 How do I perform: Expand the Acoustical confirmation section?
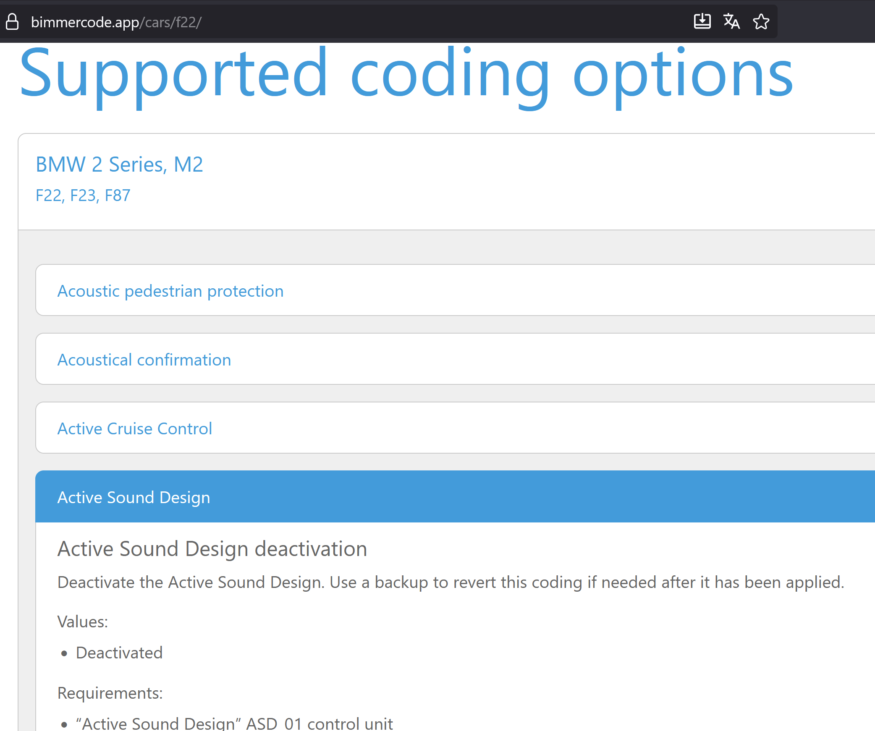455,359
